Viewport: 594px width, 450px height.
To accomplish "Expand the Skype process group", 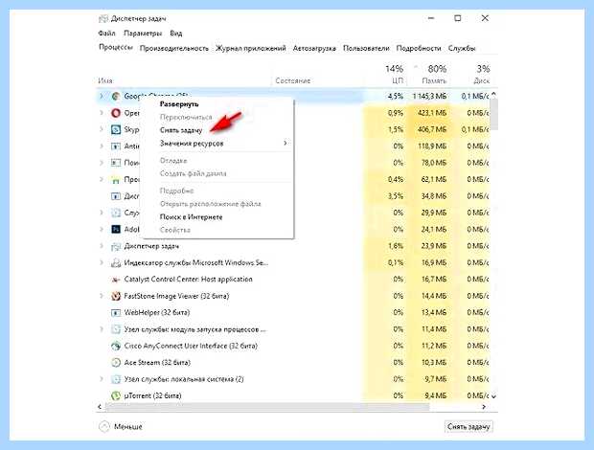I will (102, 129).
